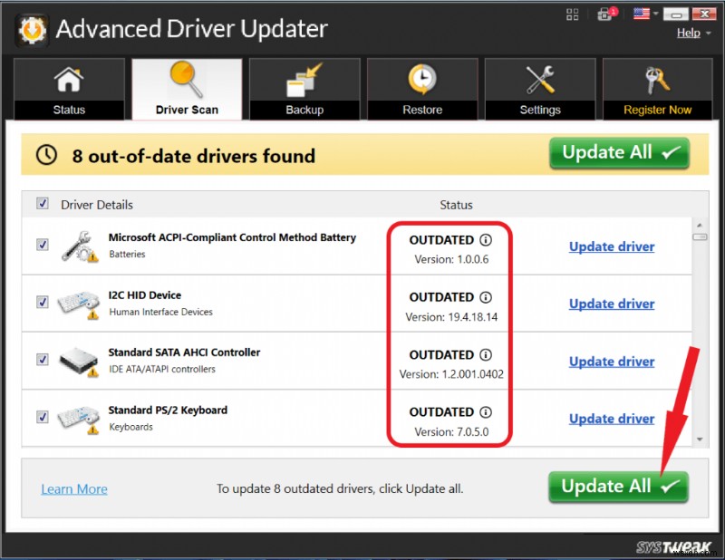725x560 pixels.
Task: Switch to the Driver Scan tab
Action: (x=187, y=89)
